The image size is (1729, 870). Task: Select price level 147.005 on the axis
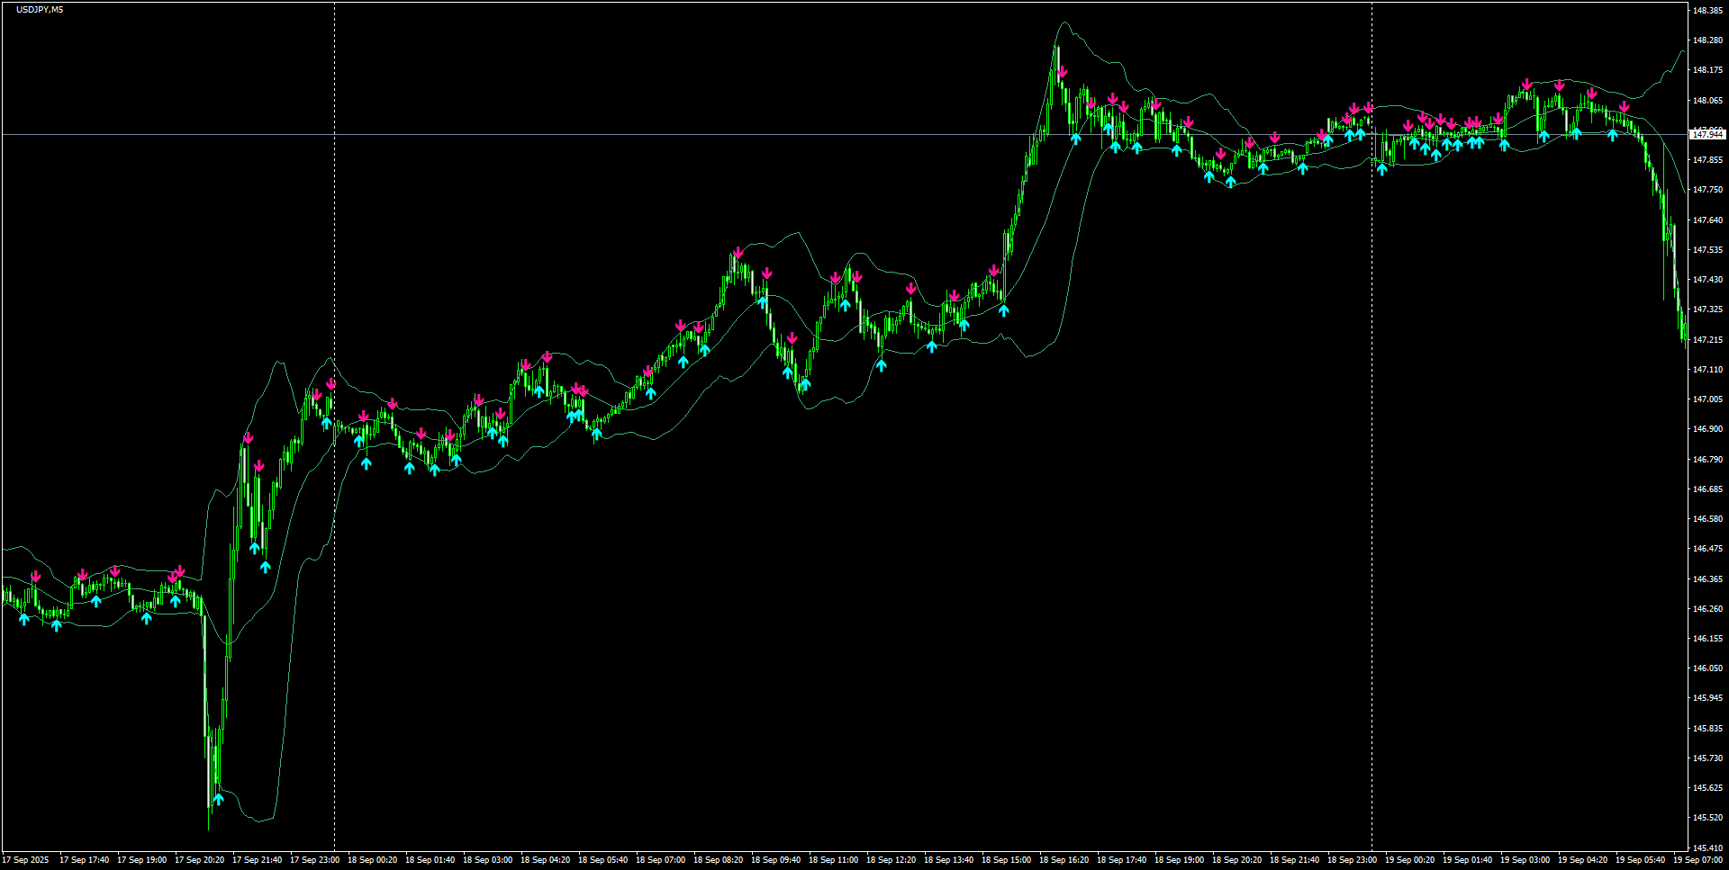click(1707, 399)
